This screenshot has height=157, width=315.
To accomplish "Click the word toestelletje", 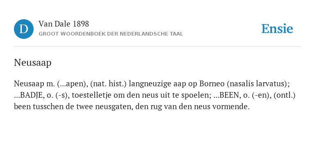I will coord(91,95).
